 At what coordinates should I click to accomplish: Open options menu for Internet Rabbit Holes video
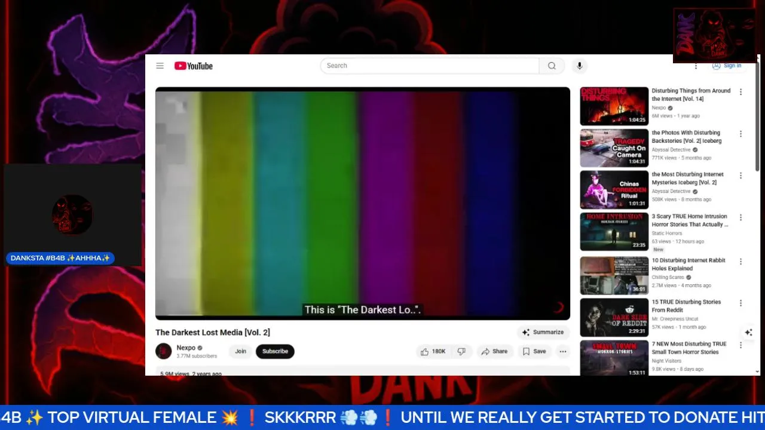tap(740, 262)
